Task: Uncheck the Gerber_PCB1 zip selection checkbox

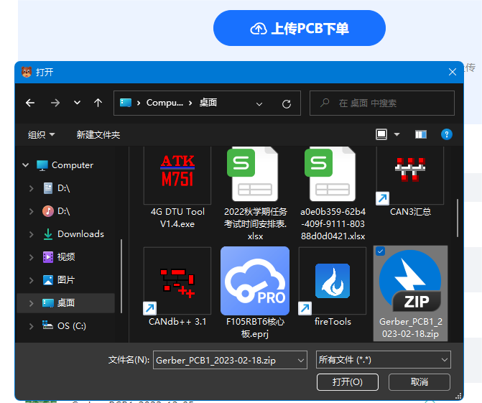Action: pos(380,251)
